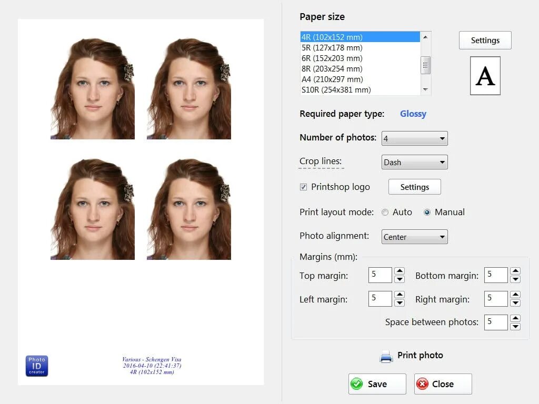Open the Crop lines dropdown
The height and width of the screenshot is (404, 539).
coord(415,162)
